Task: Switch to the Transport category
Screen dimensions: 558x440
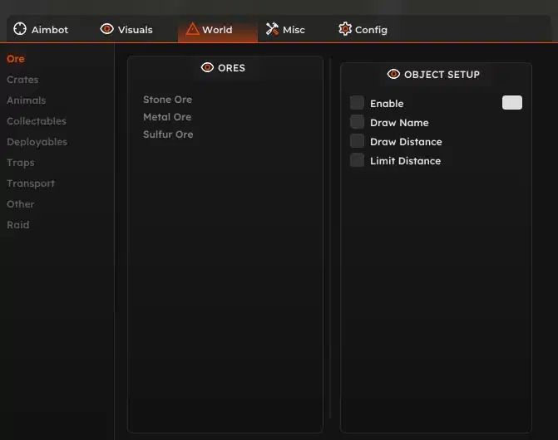Action: click(31, 183)
